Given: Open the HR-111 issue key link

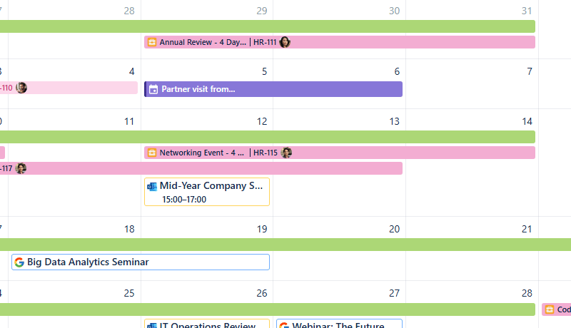Looking at the screenshot, I should 264,42.
